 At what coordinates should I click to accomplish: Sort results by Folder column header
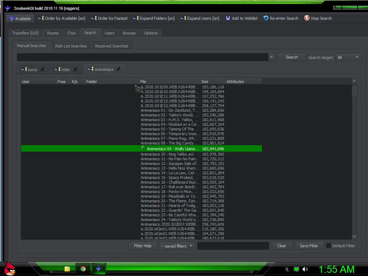(x=112, y=82)
